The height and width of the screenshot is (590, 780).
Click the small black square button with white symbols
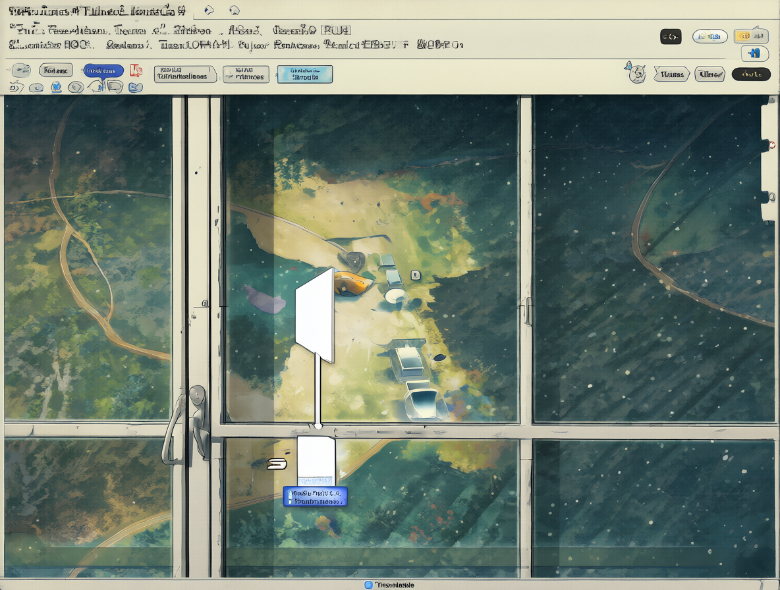pos(671,36)
